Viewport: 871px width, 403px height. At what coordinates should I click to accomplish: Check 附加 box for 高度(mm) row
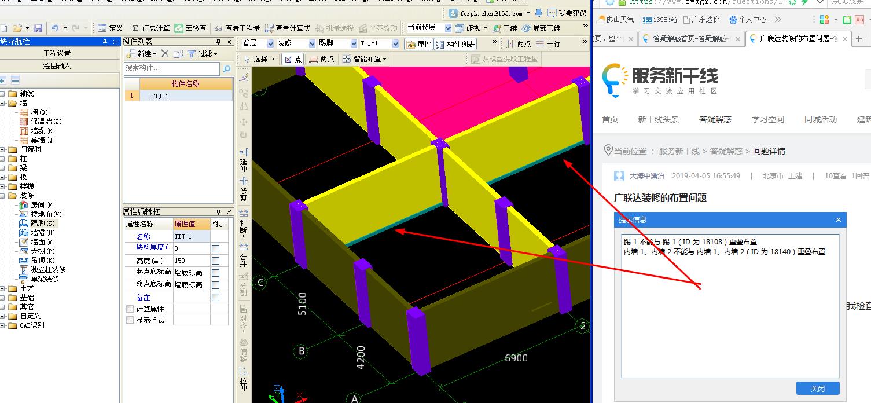tap(215, 261)
